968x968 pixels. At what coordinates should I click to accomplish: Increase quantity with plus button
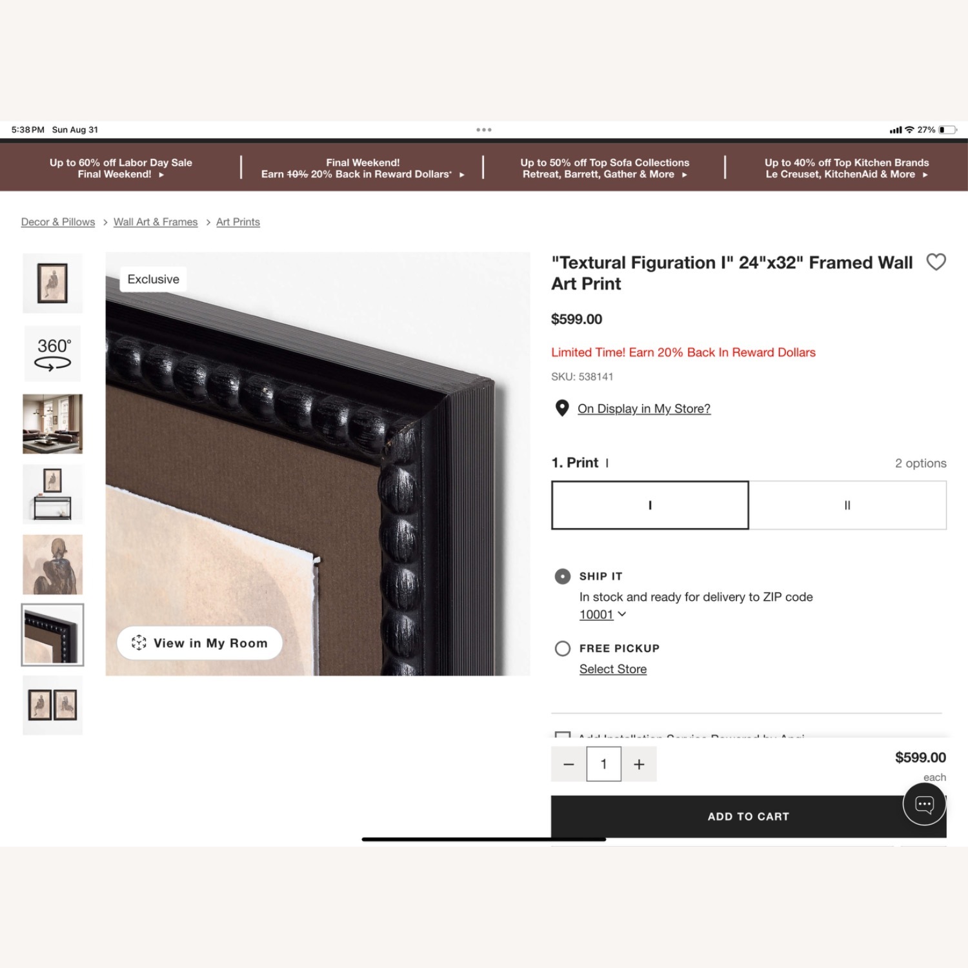[639, 764]
